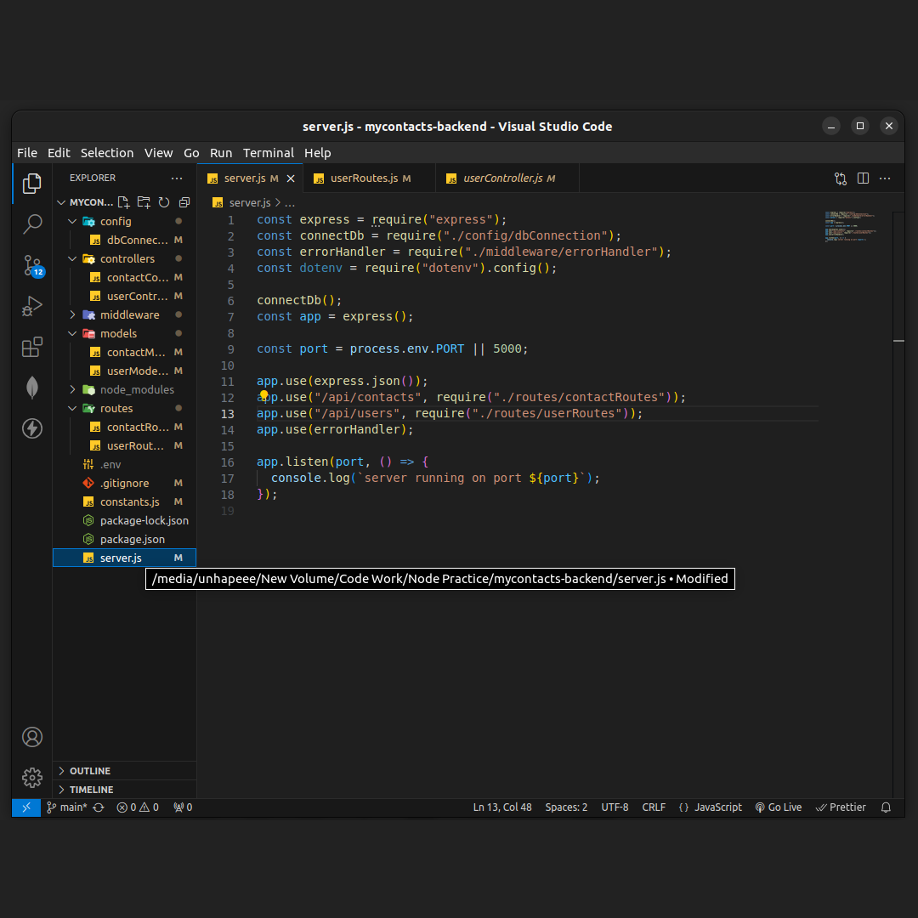Collapse the MYCON... project root section

tap(85, 202)
